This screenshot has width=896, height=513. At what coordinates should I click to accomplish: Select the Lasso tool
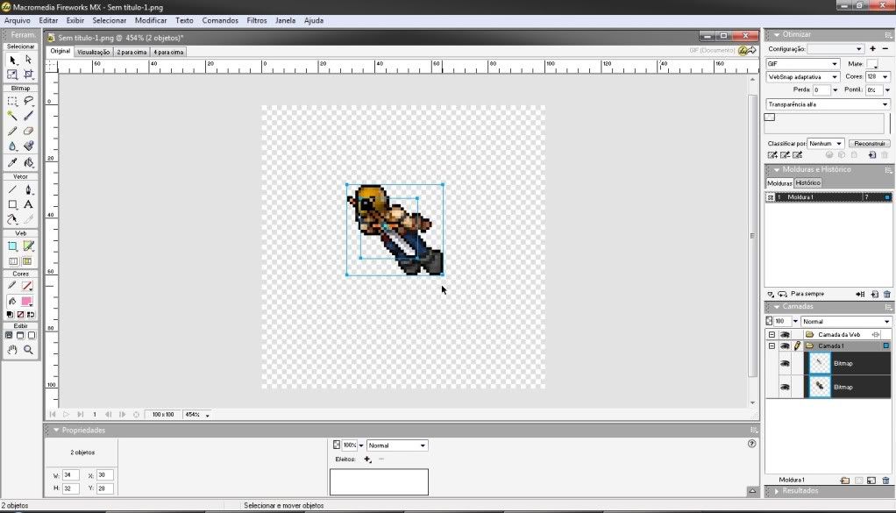point(28,101)
